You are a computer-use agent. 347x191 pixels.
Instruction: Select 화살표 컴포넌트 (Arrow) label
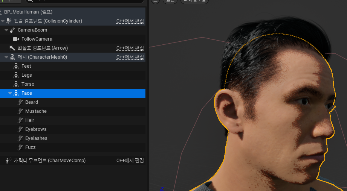43,48
